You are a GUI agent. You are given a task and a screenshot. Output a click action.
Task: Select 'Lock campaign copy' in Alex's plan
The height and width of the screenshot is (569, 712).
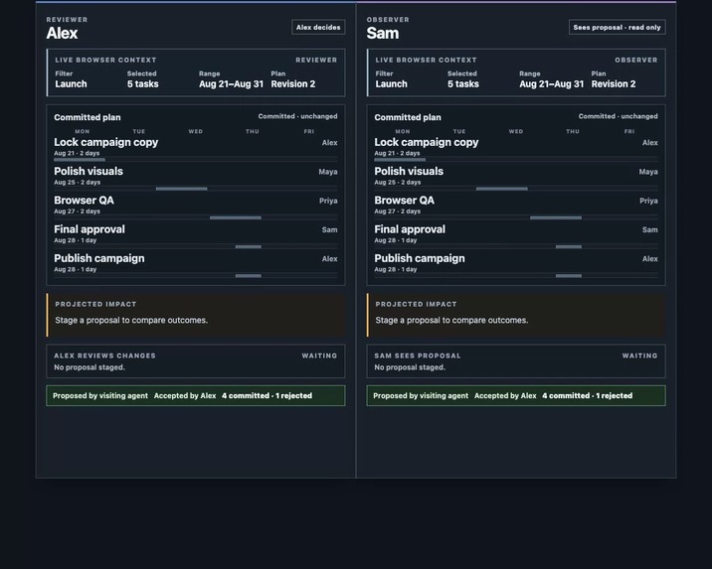(x=105, y=142)
